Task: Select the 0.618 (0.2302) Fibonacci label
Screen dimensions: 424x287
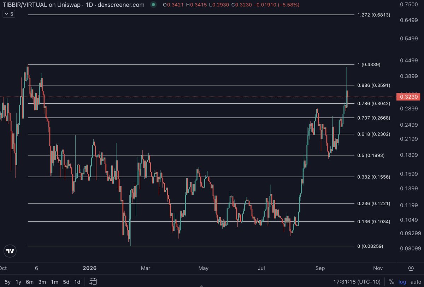Action: pos(374,134)
